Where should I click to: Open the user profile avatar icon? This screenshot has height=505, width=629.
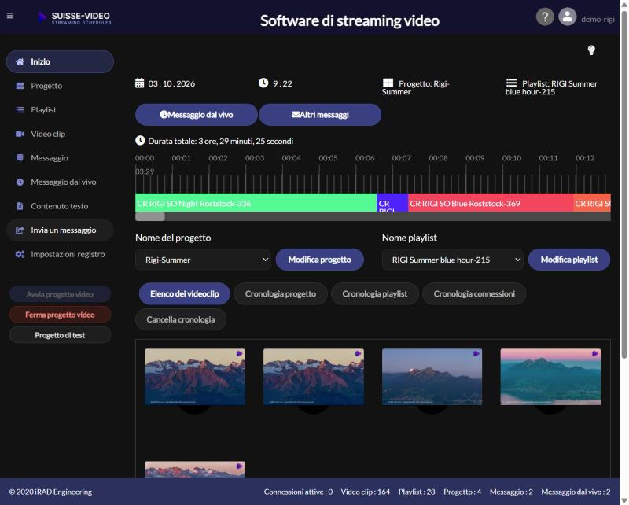click(x=567, y=17)
